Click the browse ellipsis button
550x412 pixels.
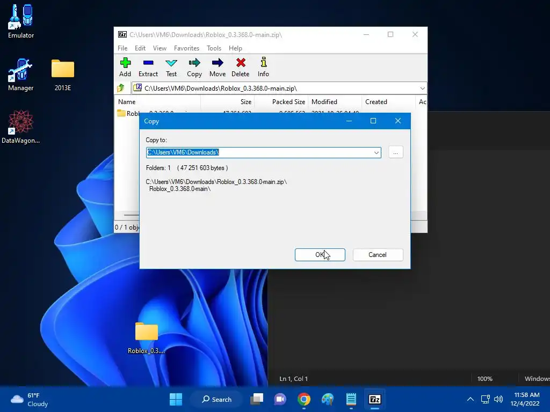(x=396, y=152)
